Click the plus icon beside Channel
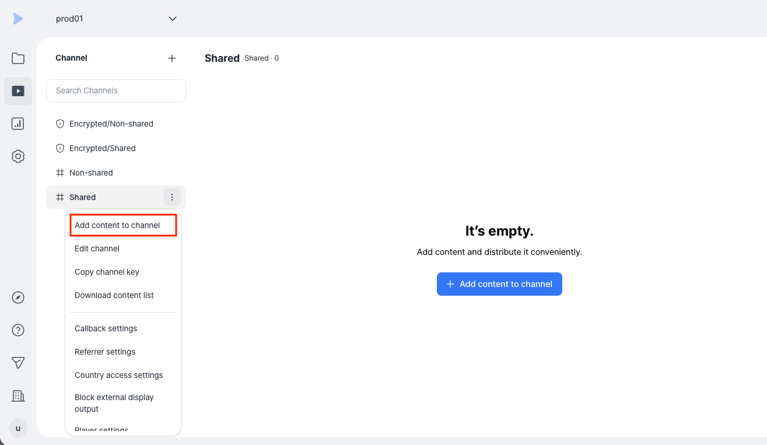767x445 pixels. [x=172, y=58]
